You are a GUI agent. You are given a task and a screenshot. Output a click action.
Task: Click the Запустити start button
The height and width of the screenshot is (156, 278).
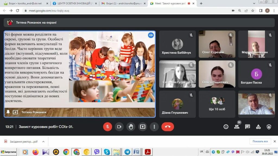pos(9,152)
